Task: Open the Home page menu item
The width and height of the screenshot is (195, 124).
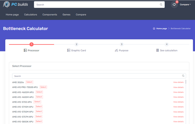Action: coord(12,15)
